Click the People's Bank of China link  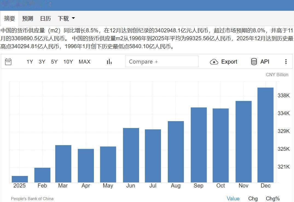click(32, 198)
